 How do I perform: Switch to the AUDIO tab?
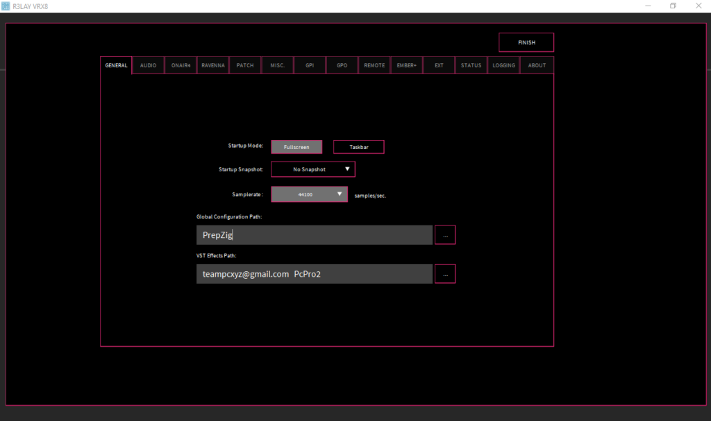[x=148, y=65]
